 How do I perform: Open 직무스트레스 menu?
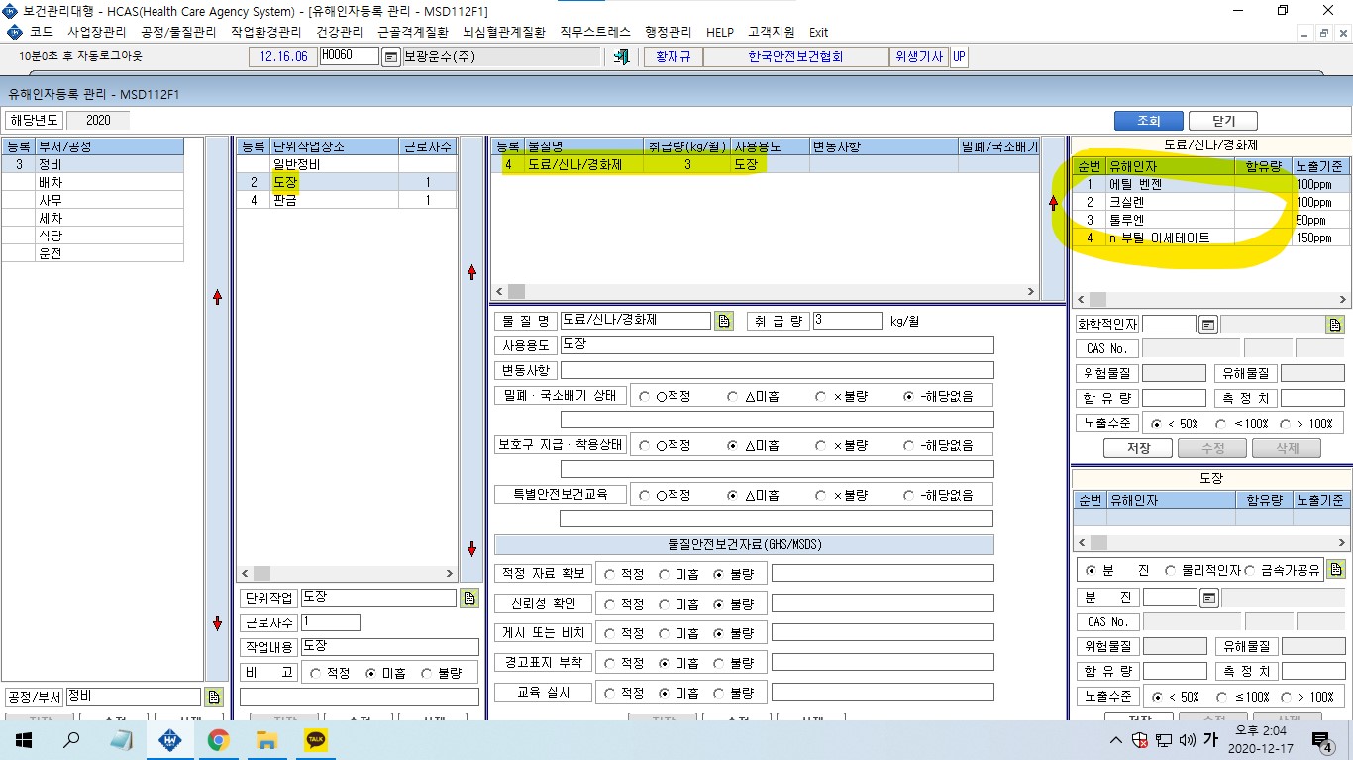594,32
